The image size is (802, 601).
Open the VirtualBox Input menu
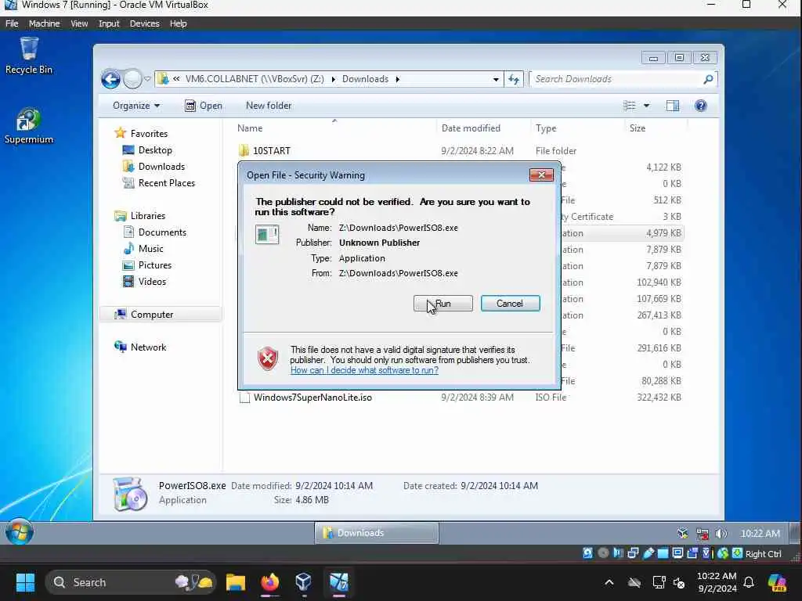(x=109, y=23)
